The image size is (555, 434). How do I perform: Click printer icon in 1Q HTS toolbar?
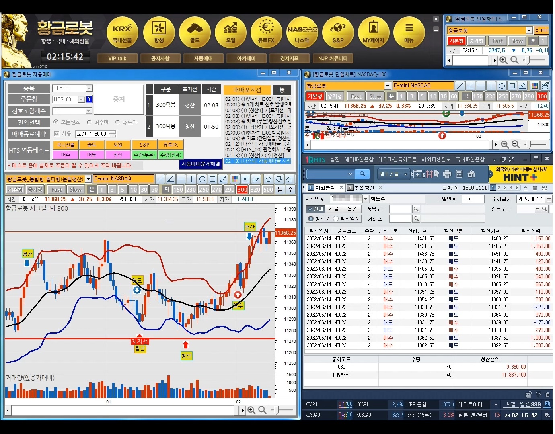tap(447, 174)
